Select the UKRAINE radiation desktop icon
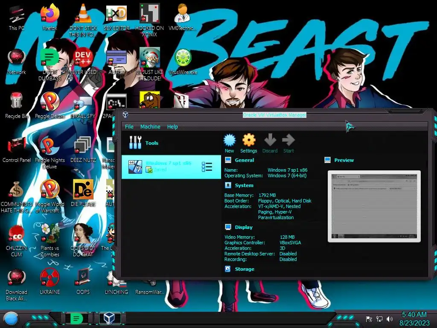This screenshot has width=437, height=328. click(50, 282)
